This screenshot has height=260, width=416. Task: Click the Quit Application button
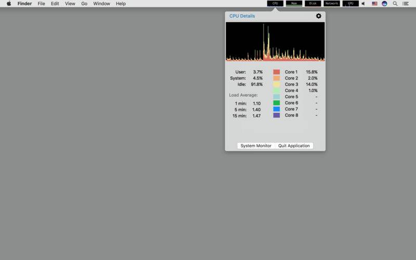coord(294,146)
